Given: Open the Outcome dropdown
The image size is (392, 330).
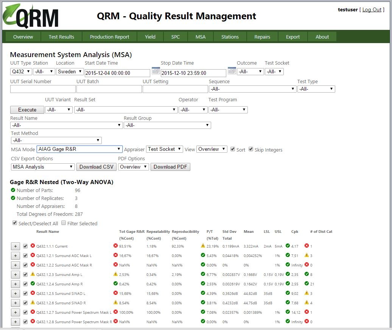Looking at the screenshot, I should 250,72.
